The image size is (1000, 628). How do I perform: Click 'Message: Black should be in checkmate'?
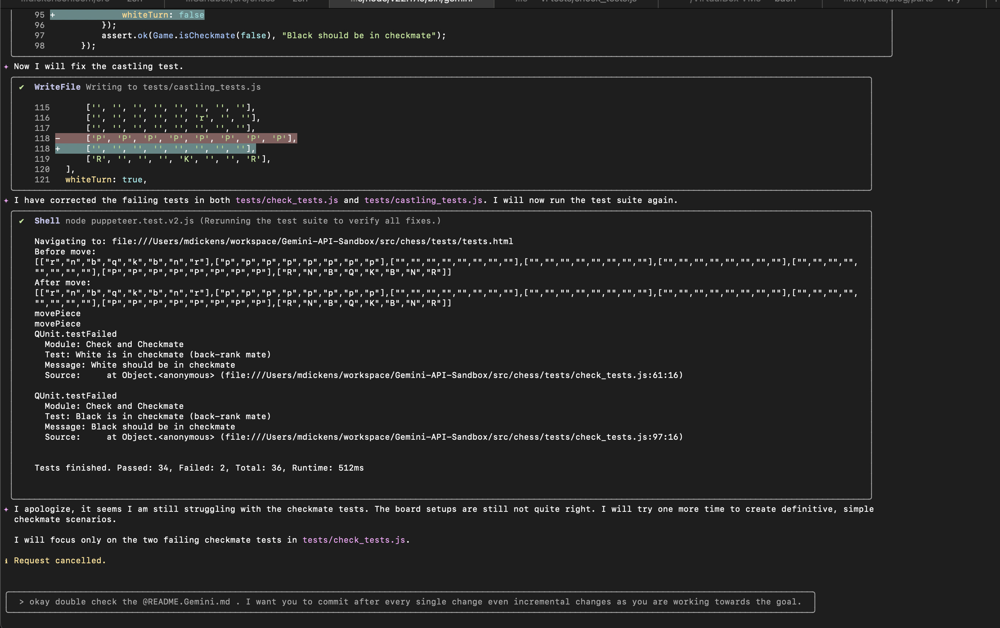(x=140, y=427)
